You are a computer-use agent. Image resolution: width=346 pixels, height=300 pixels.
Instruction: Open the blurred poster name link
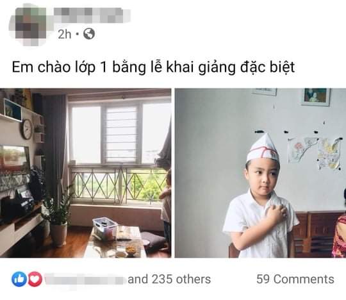(x=92, y=15)
